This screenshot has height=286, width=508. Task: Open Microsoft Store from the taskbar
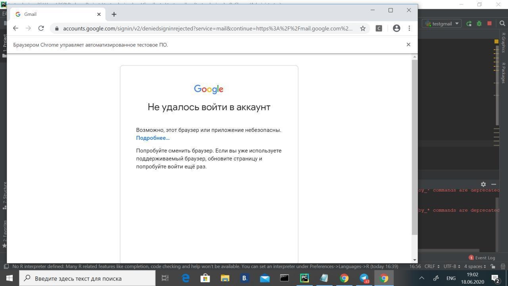[x=205, y=278]
